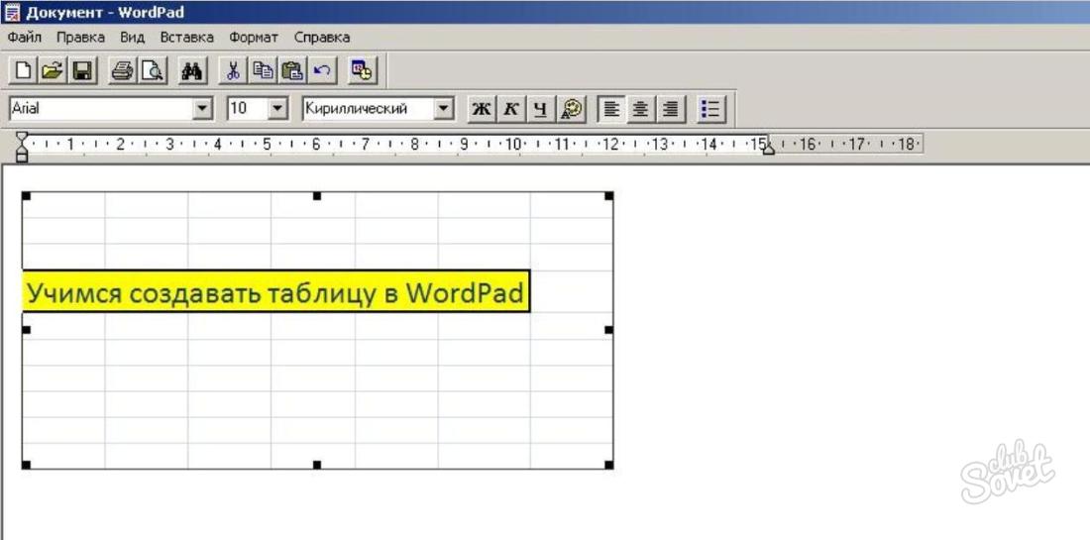Open the Кириллический script dropdown arrow
Viewport: 1090px width, 540px height.
444,108
